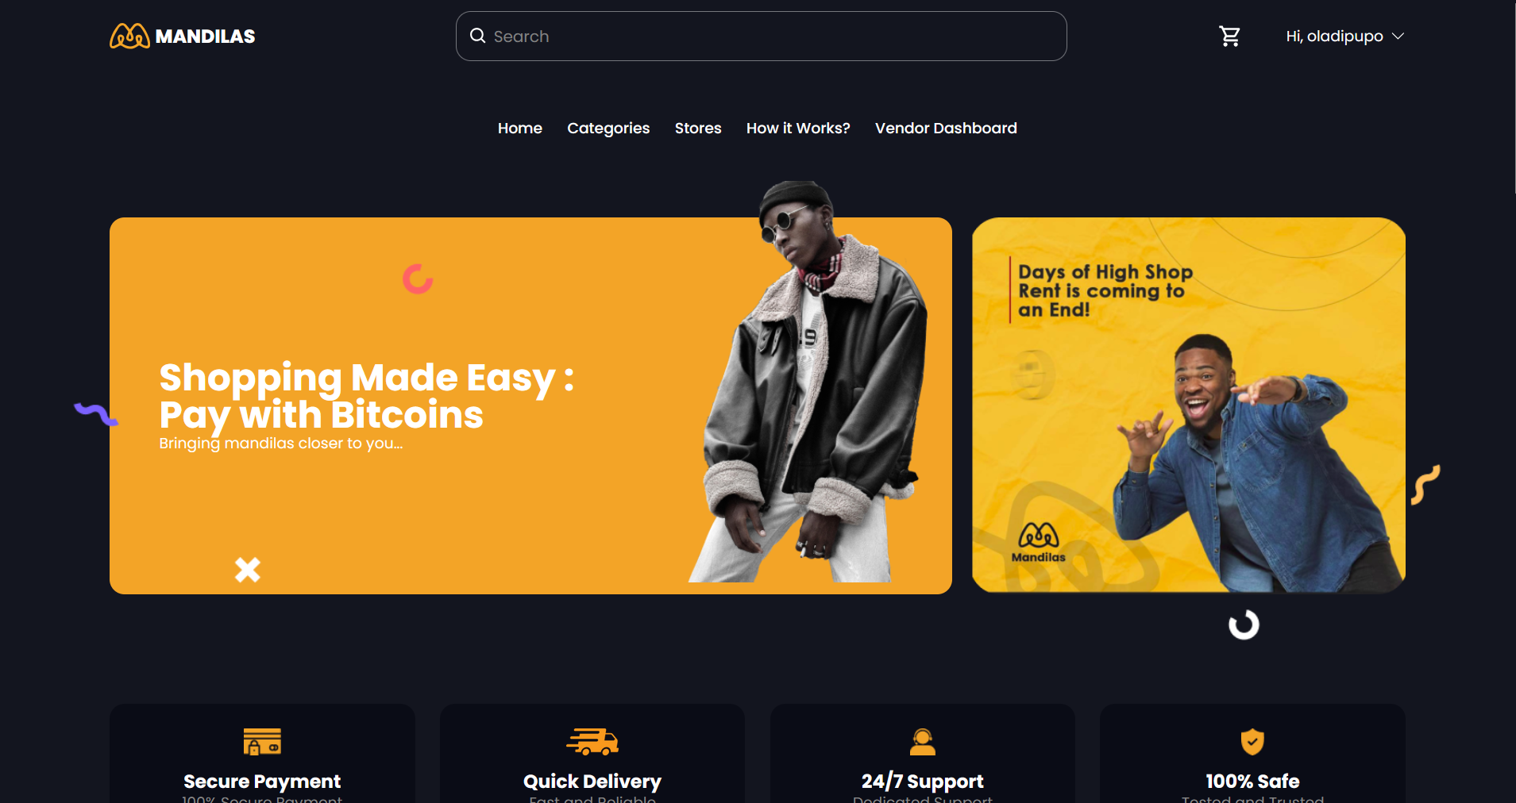Open the Hi, oladipupo user menu
This screenshot has width=1516, height=803.
pyautogui.click(x=1345, y=36)
